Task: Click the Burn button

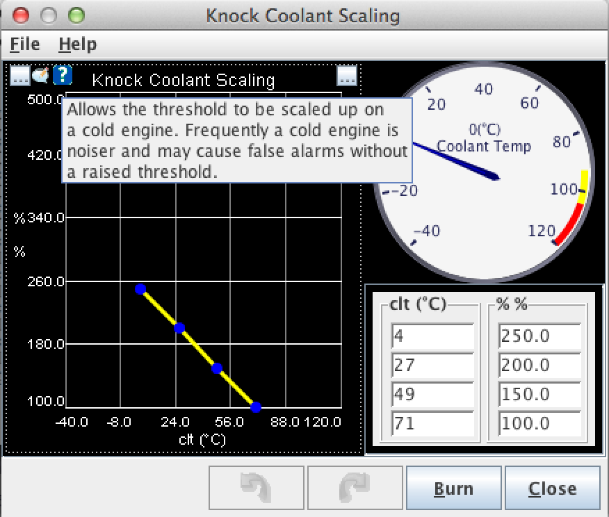Action: pos(454,488)
